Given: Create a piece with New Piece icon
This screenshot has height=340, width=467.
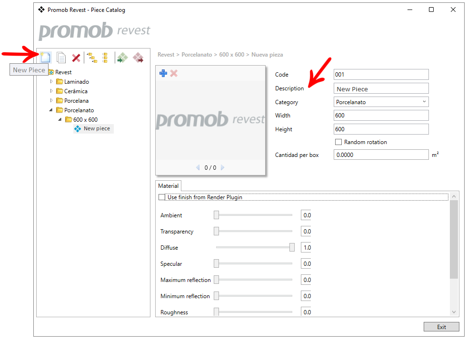Looking at the screenshot, I should (45, 57).
